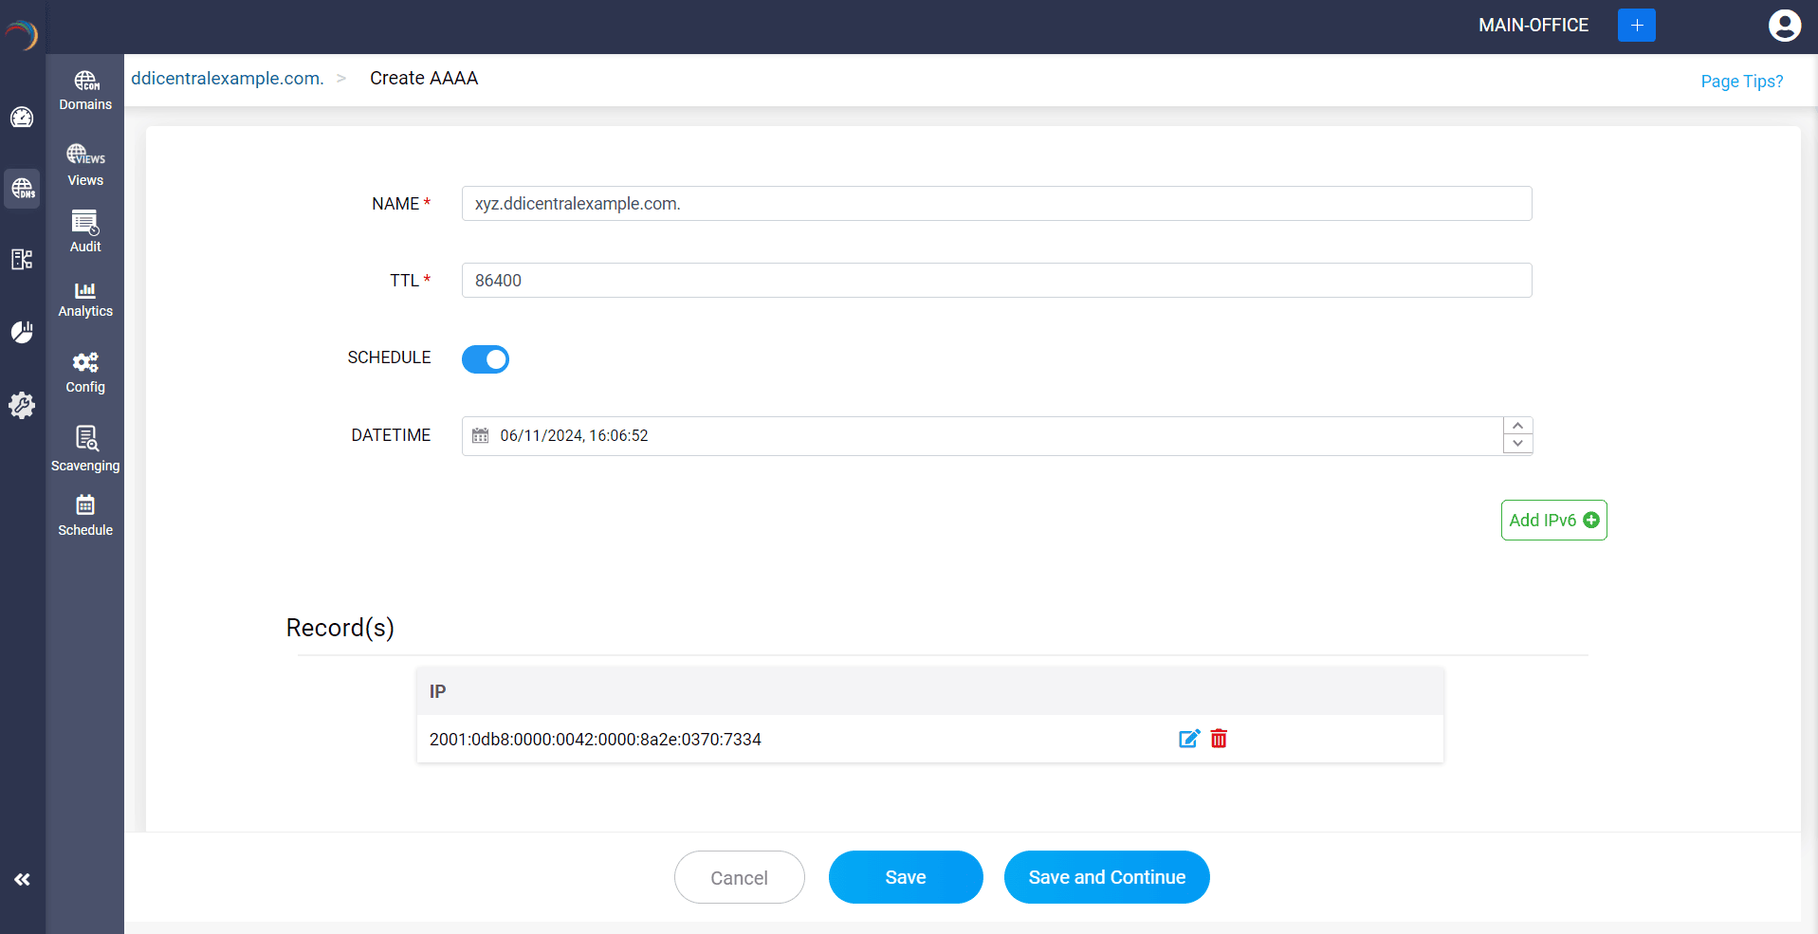Select the DNS globe icon in left rail
The image size is (1818, 934).
22,189
